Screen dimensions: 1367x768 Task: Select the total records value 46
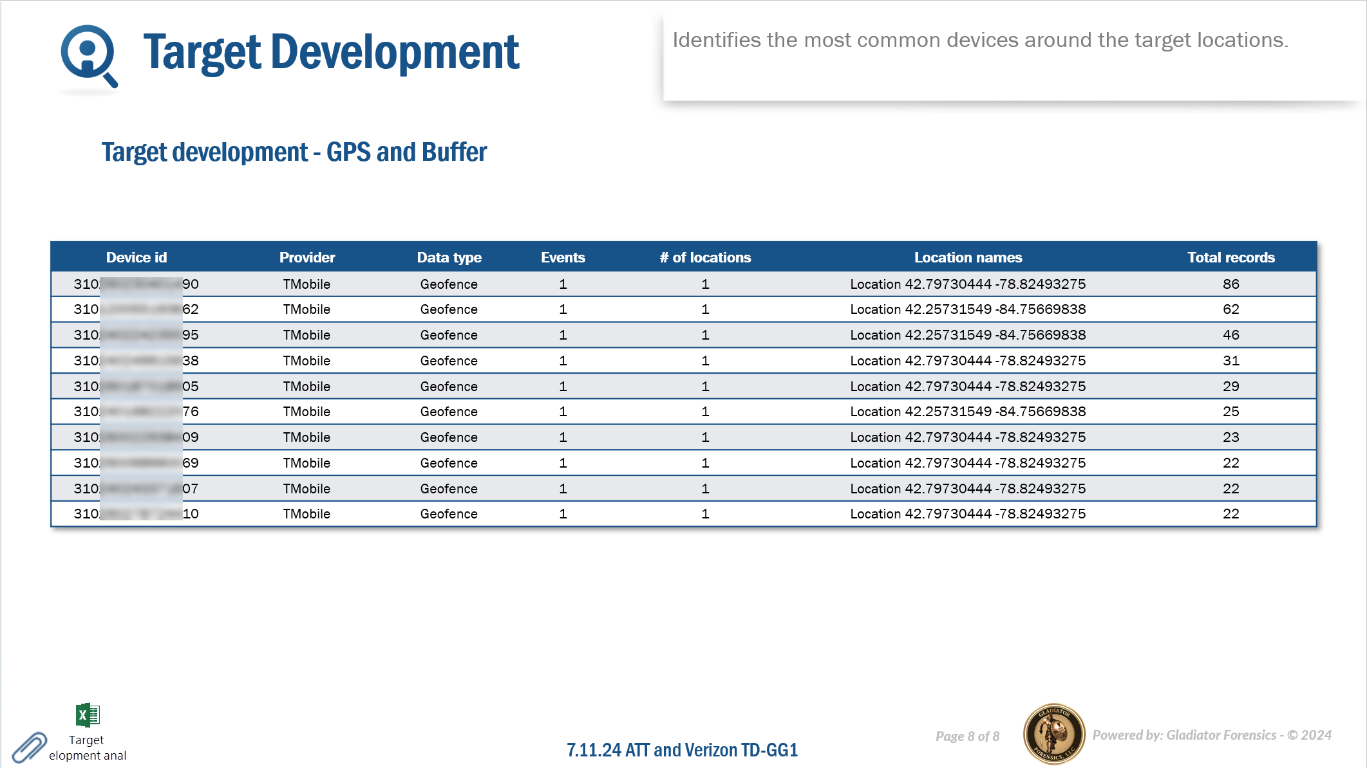tap(1230, 335)
